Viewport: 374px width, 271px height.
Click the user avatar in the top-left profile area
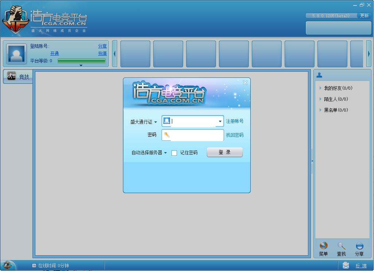click(x=16, y=53)
